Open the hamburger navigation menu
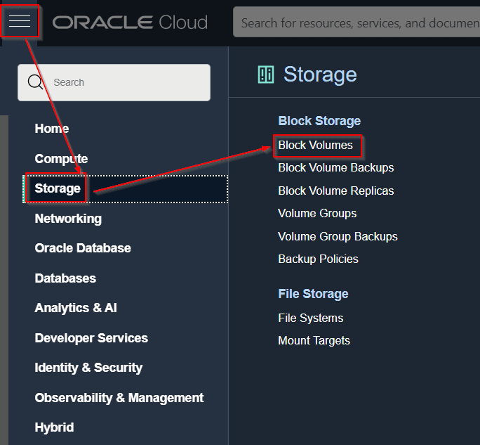 pos(20,22)
